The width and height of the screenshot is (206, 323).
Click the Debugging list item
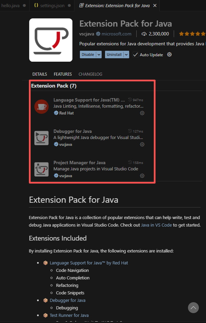point(67,308)
